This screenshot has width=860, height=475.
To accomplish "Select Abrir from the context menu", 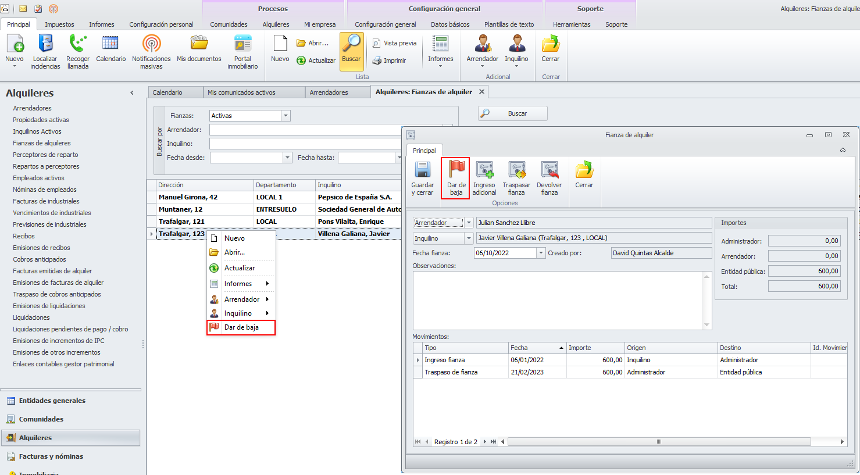I will (241, 252).
